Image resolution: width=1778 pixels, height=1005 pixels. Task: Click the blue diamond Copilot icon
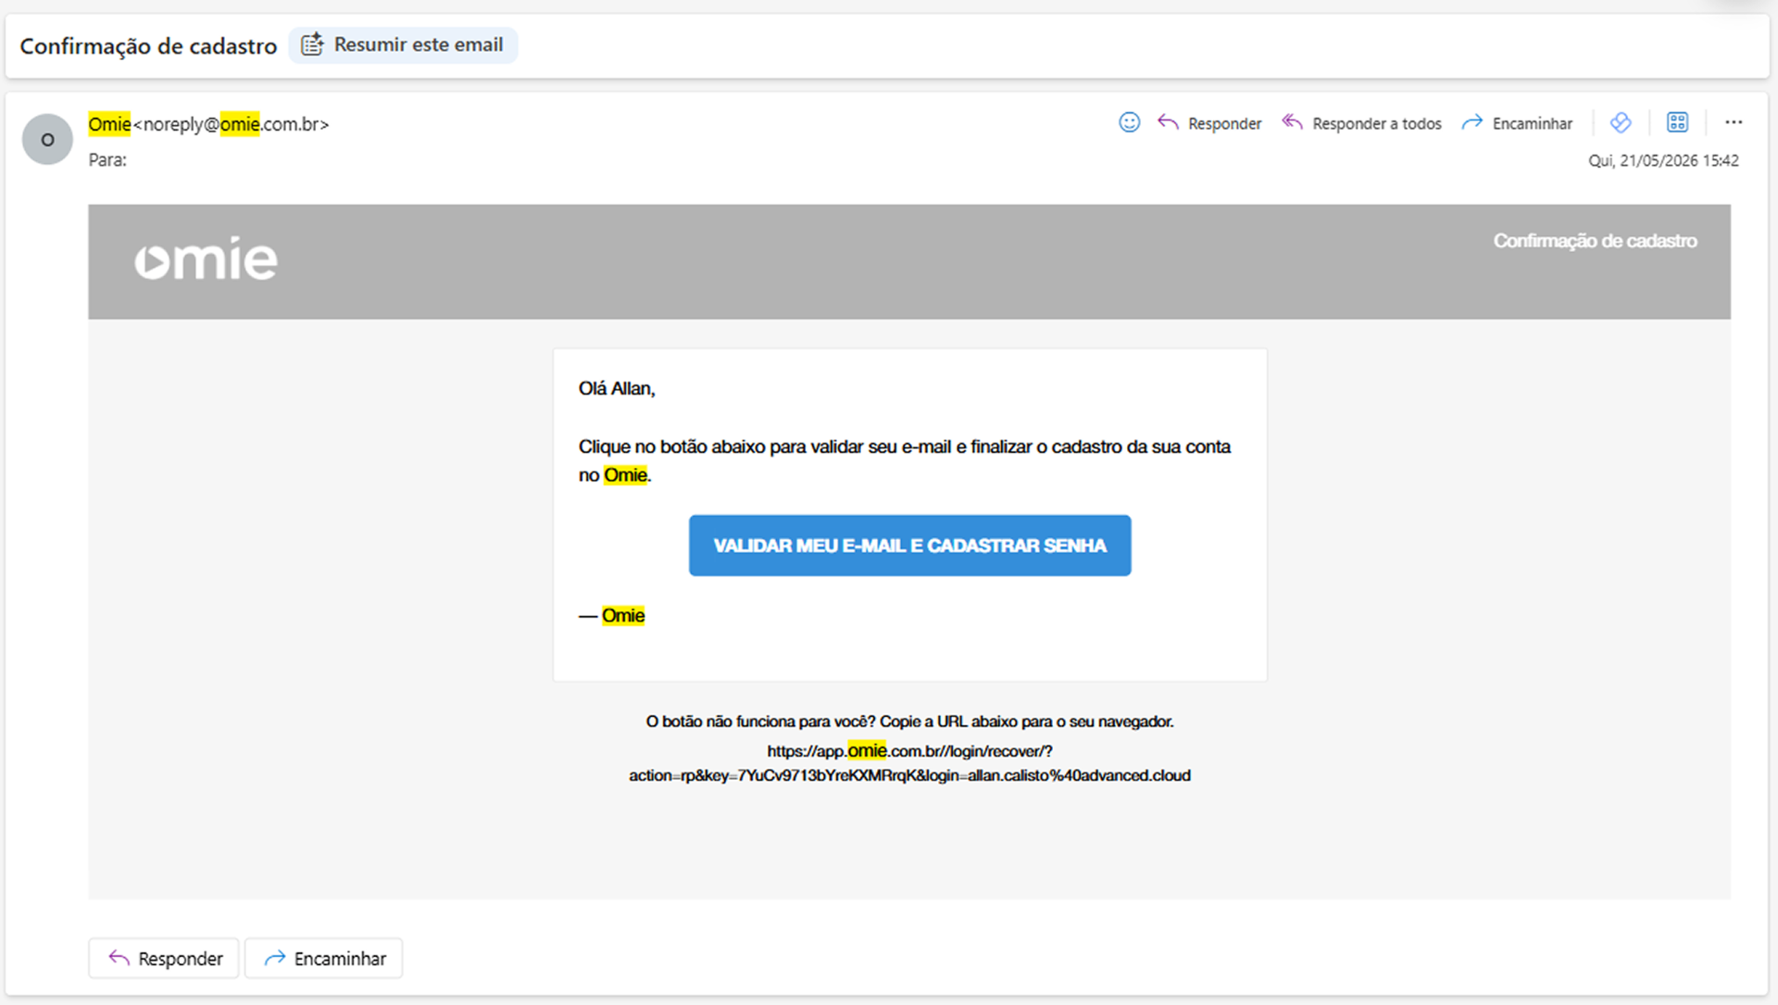click(1621, 122)
